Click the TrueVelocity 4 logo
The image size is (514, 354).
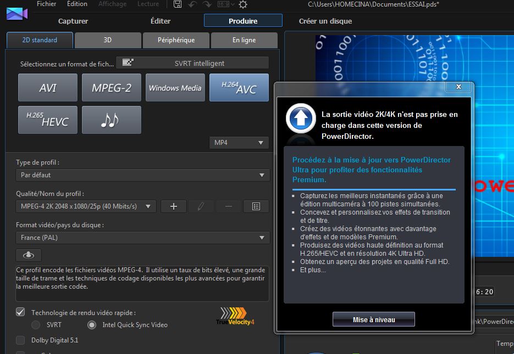point(235,316)
